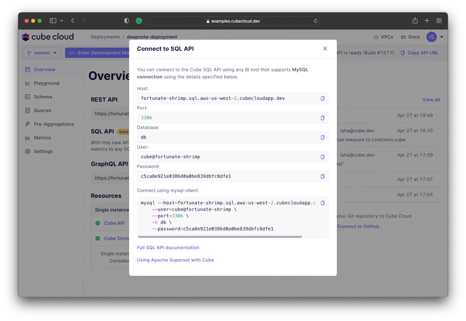Click View all link
Viewport: 466px width, 321px height.
tap(431, 100)
